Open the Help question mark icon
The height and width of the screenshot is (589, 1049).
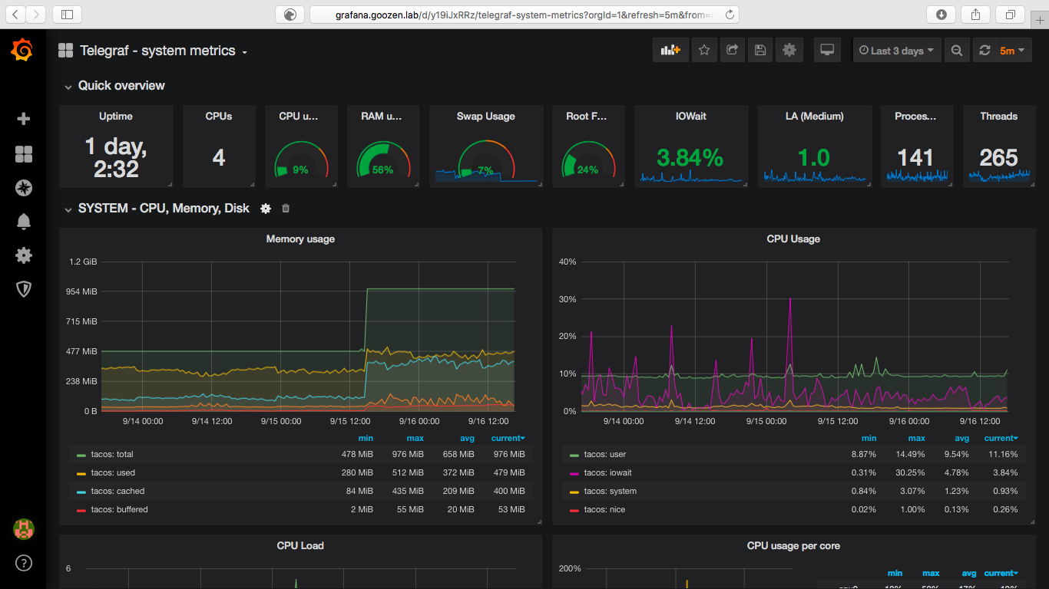pos(24,563)
